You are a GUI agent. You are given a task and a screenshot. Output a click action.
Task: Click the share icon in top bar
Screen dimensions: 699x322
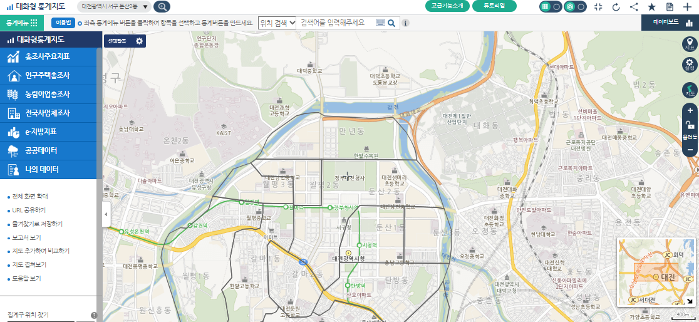[x=634, y=7]
